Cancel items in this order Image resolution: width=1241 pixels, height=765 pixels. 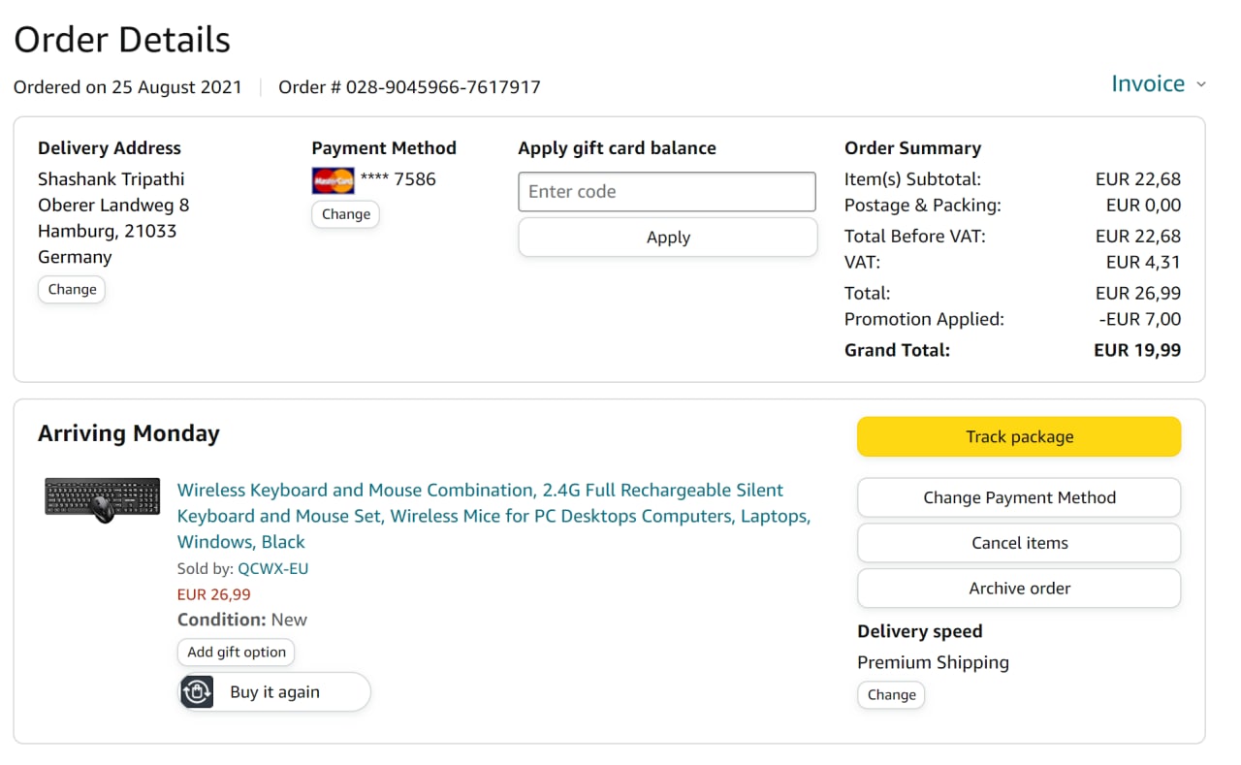pyautogui.click(x=1019, y=543)
